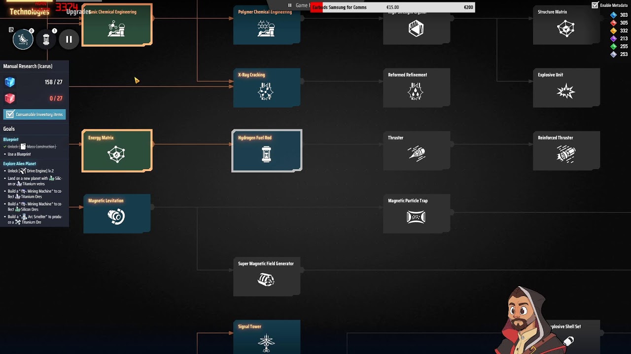This screenshot has height=354, width=631.
Task: Select the Reinforced Thruster technology
Action: pyautogui.click(x=566, y=150)
